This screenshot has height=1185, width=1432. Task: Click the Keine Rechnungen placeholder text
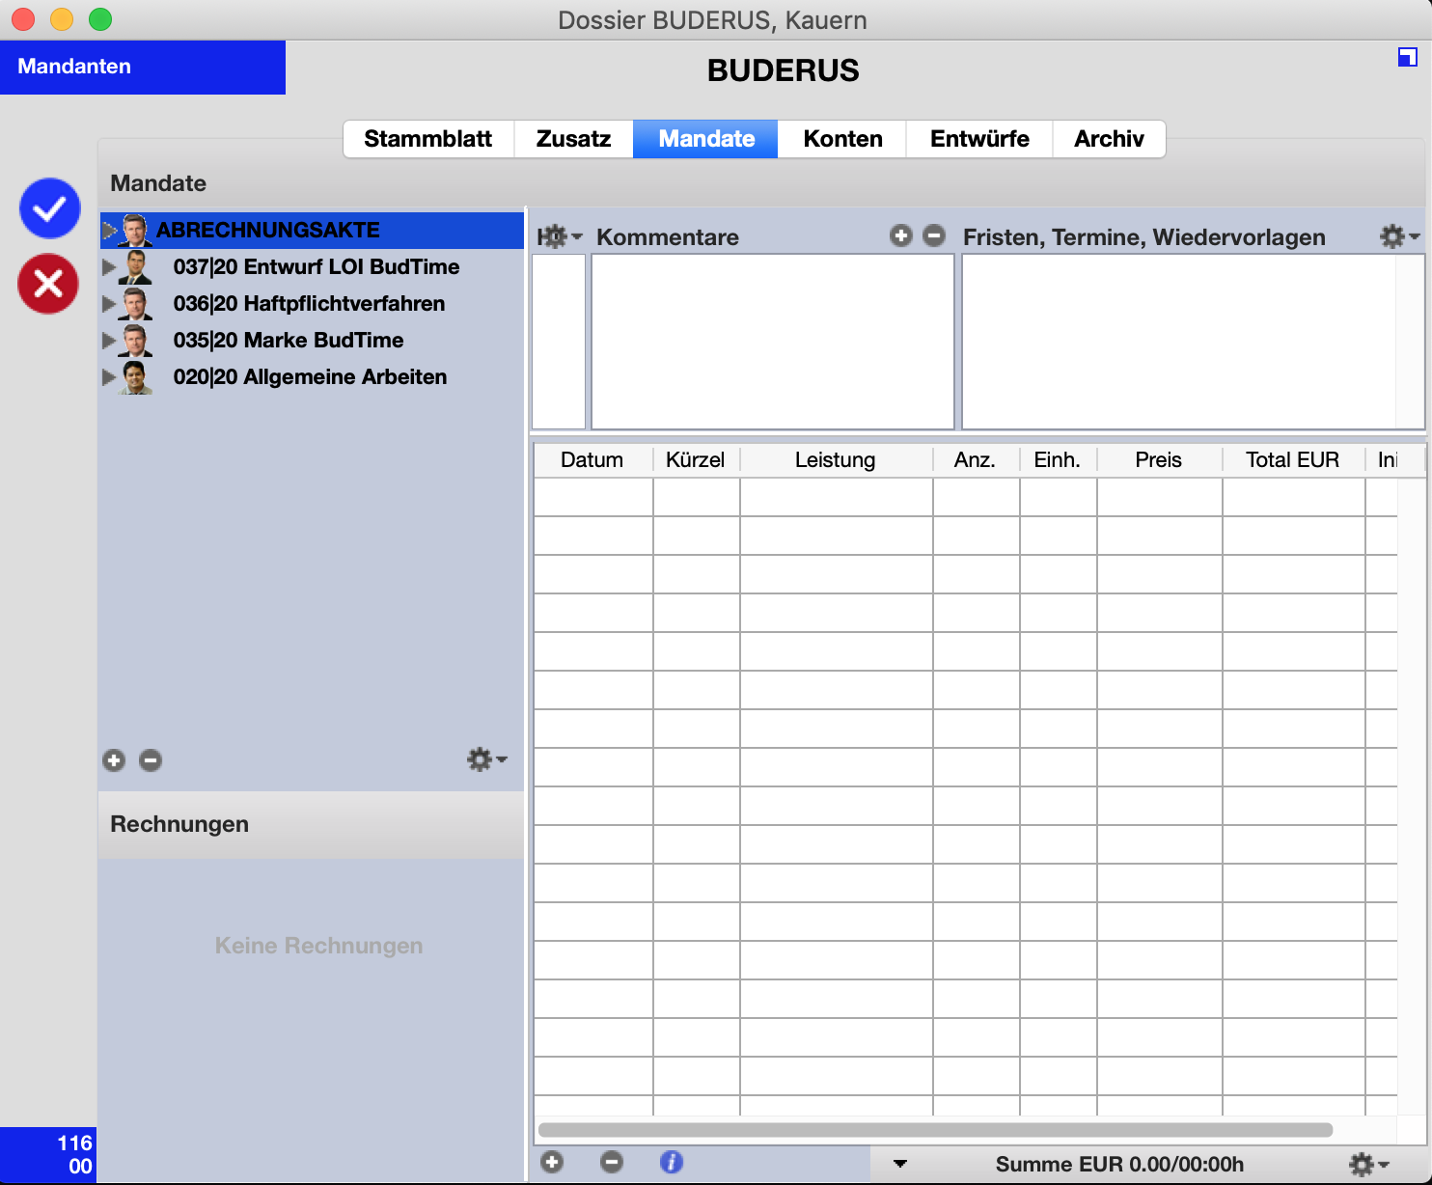(x=318, y=946)
